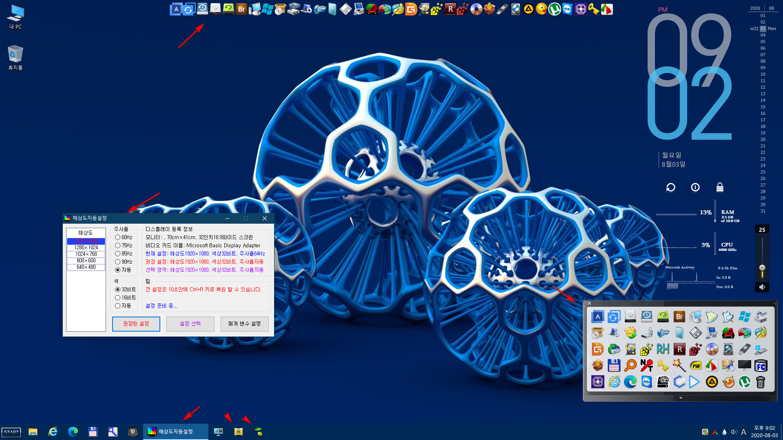The height and width of the screenshot is (440, 783).
Task: Switch to 해상도자동설정 taskbar window
Action: point(175,431)
